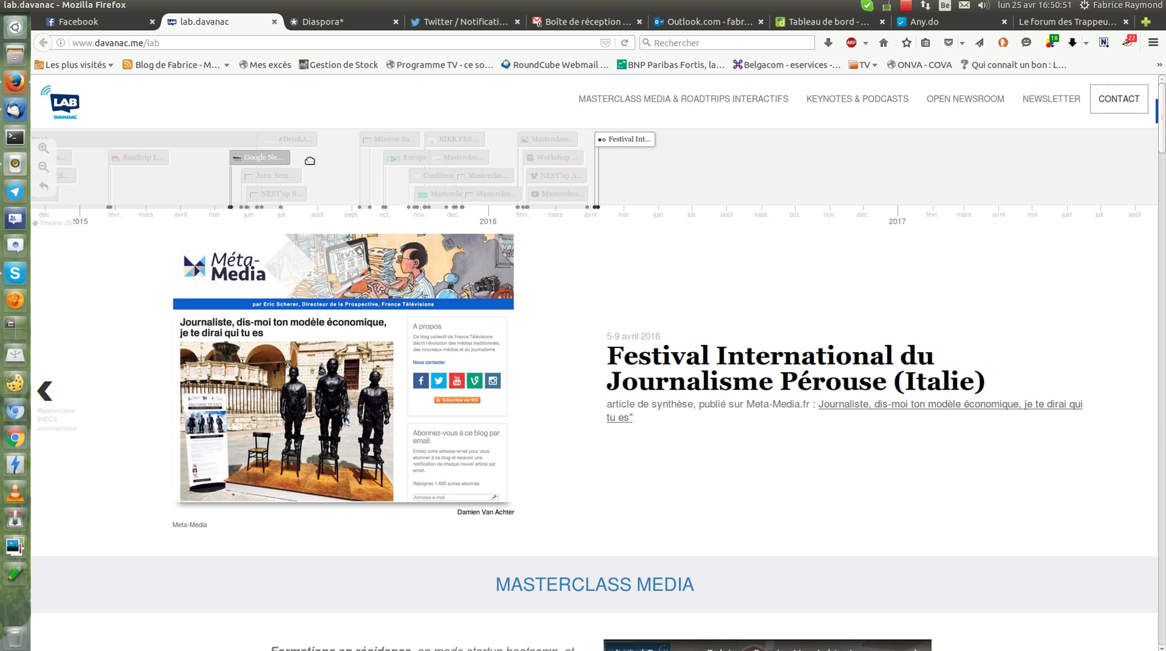
Task: Switch to the Diaspora* tab
Action: (323, 22)
